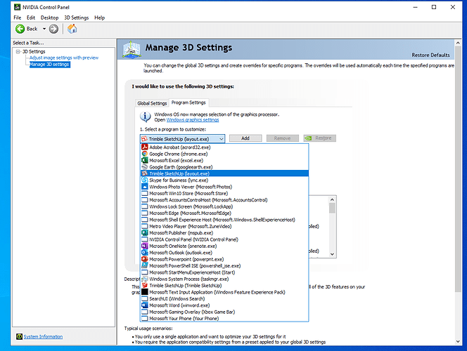Viewport: 467px width, 351px height.
Task: Select SearchUI (Windows Search) entry
Action: click(224, 298)
